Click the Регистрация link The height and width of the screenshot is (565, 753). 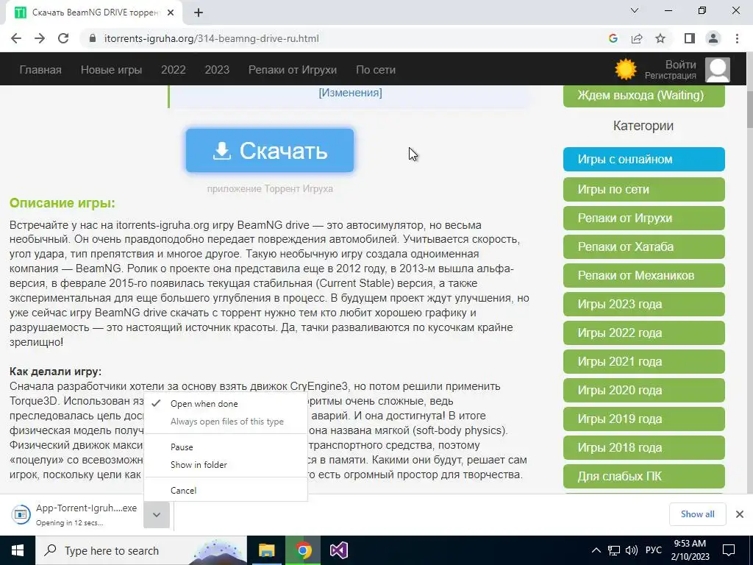671,76
